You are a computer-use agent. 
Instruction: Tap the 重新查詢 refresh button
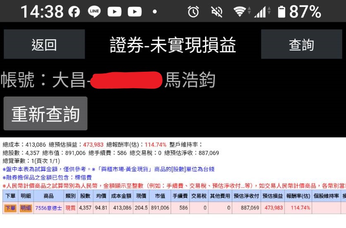tap(45, 113)
